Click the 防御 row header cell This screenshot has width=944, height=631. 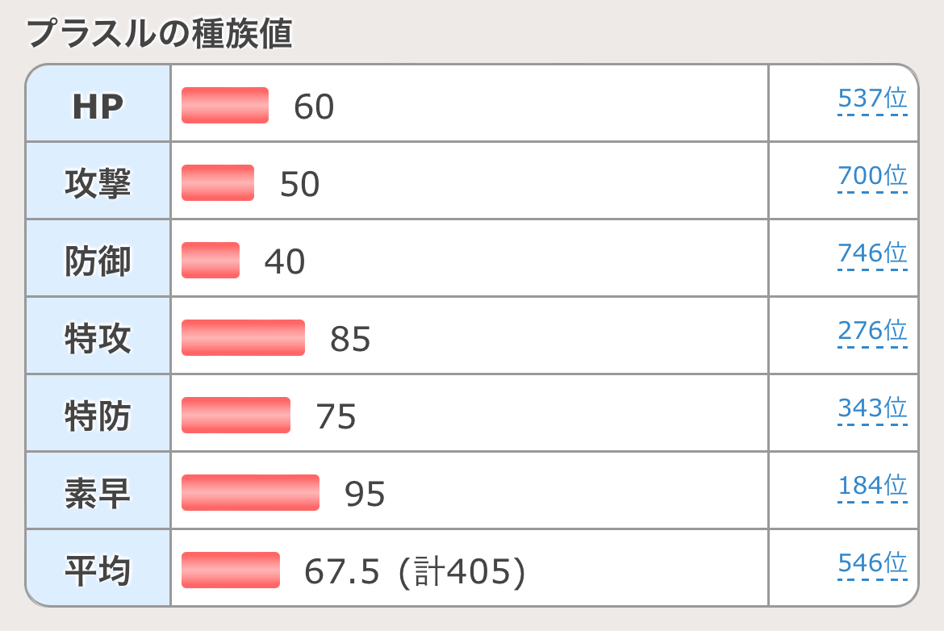[x=98, y=258]
